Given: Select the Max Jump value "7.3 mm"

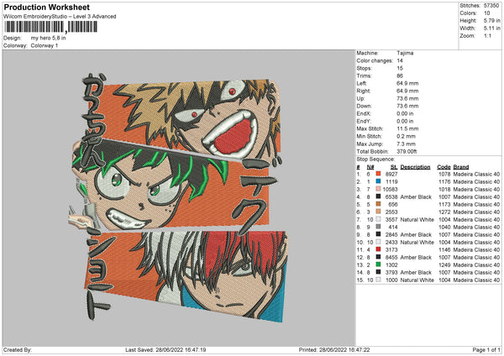Looking at the screenshot, I should pyautogui.click(x=407, y=144).
